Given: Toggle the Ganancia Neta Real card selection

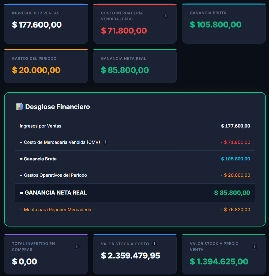Looking at the screenshot, I should pos(135,66).
